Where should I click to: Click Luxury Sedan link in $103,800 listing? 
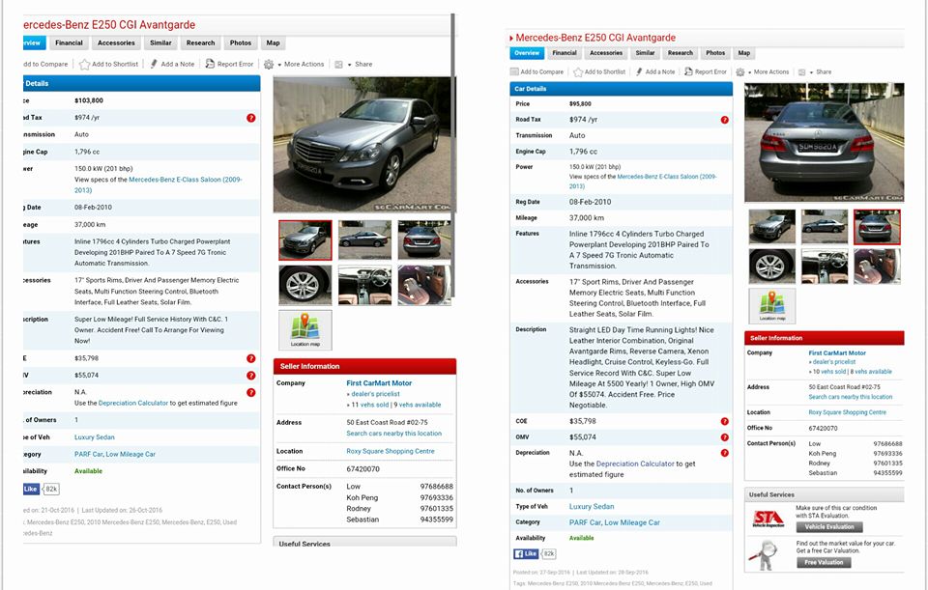(x=95, y=437)
